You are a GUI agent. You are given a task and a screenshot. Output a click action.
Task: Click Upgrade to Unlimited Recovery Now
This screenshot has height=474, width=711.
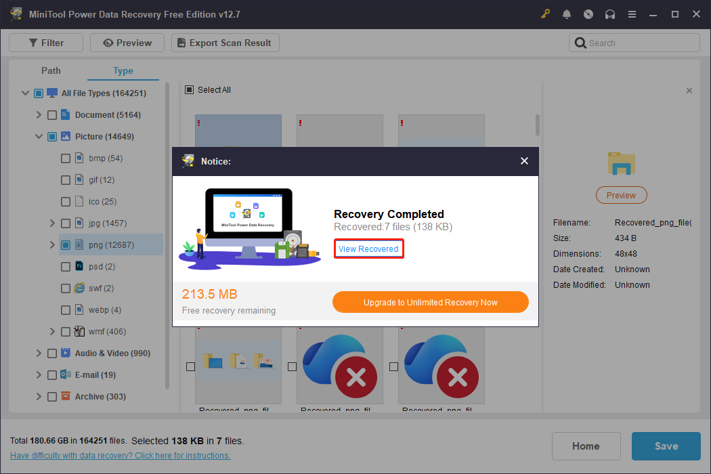pyautogui.click(x=430, y=302)
